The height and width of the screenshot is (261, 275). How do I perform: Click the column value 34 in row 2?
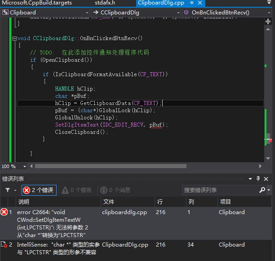click(x=191, y=245)
